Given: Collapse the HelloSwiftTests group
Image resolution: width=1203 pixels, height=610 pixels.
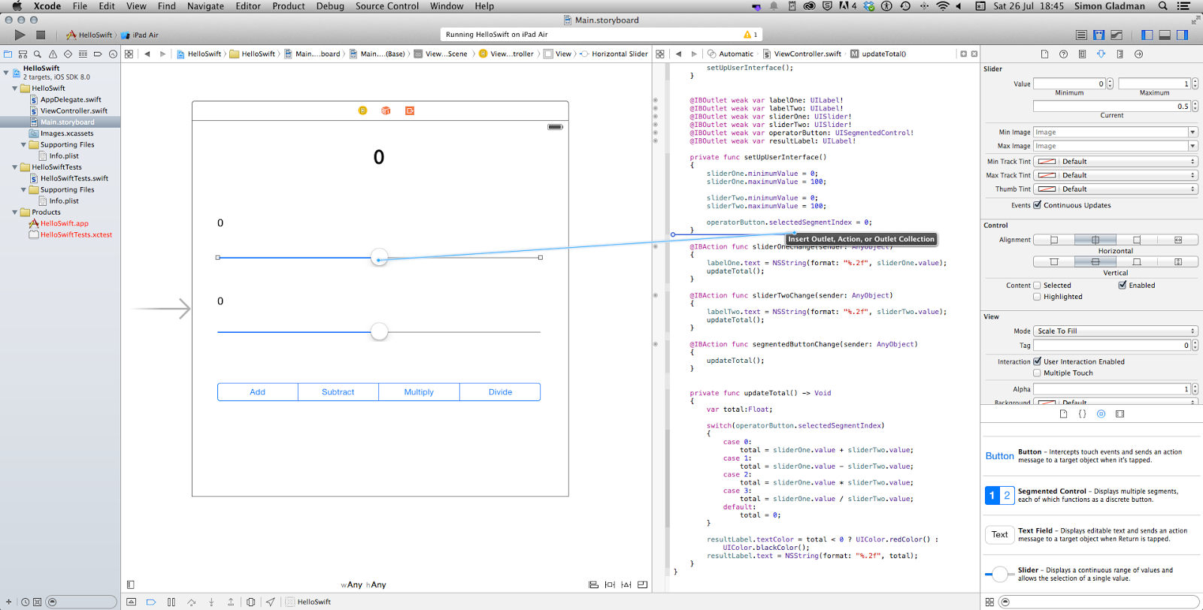Looking at the screenshot, I should [15, 167].
